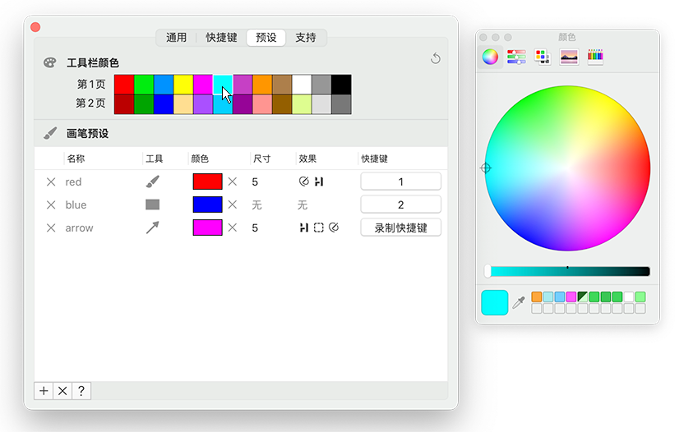Screen dimensions: 679x432
Task: Clear the color of the red preset
Action: point(233,182)
